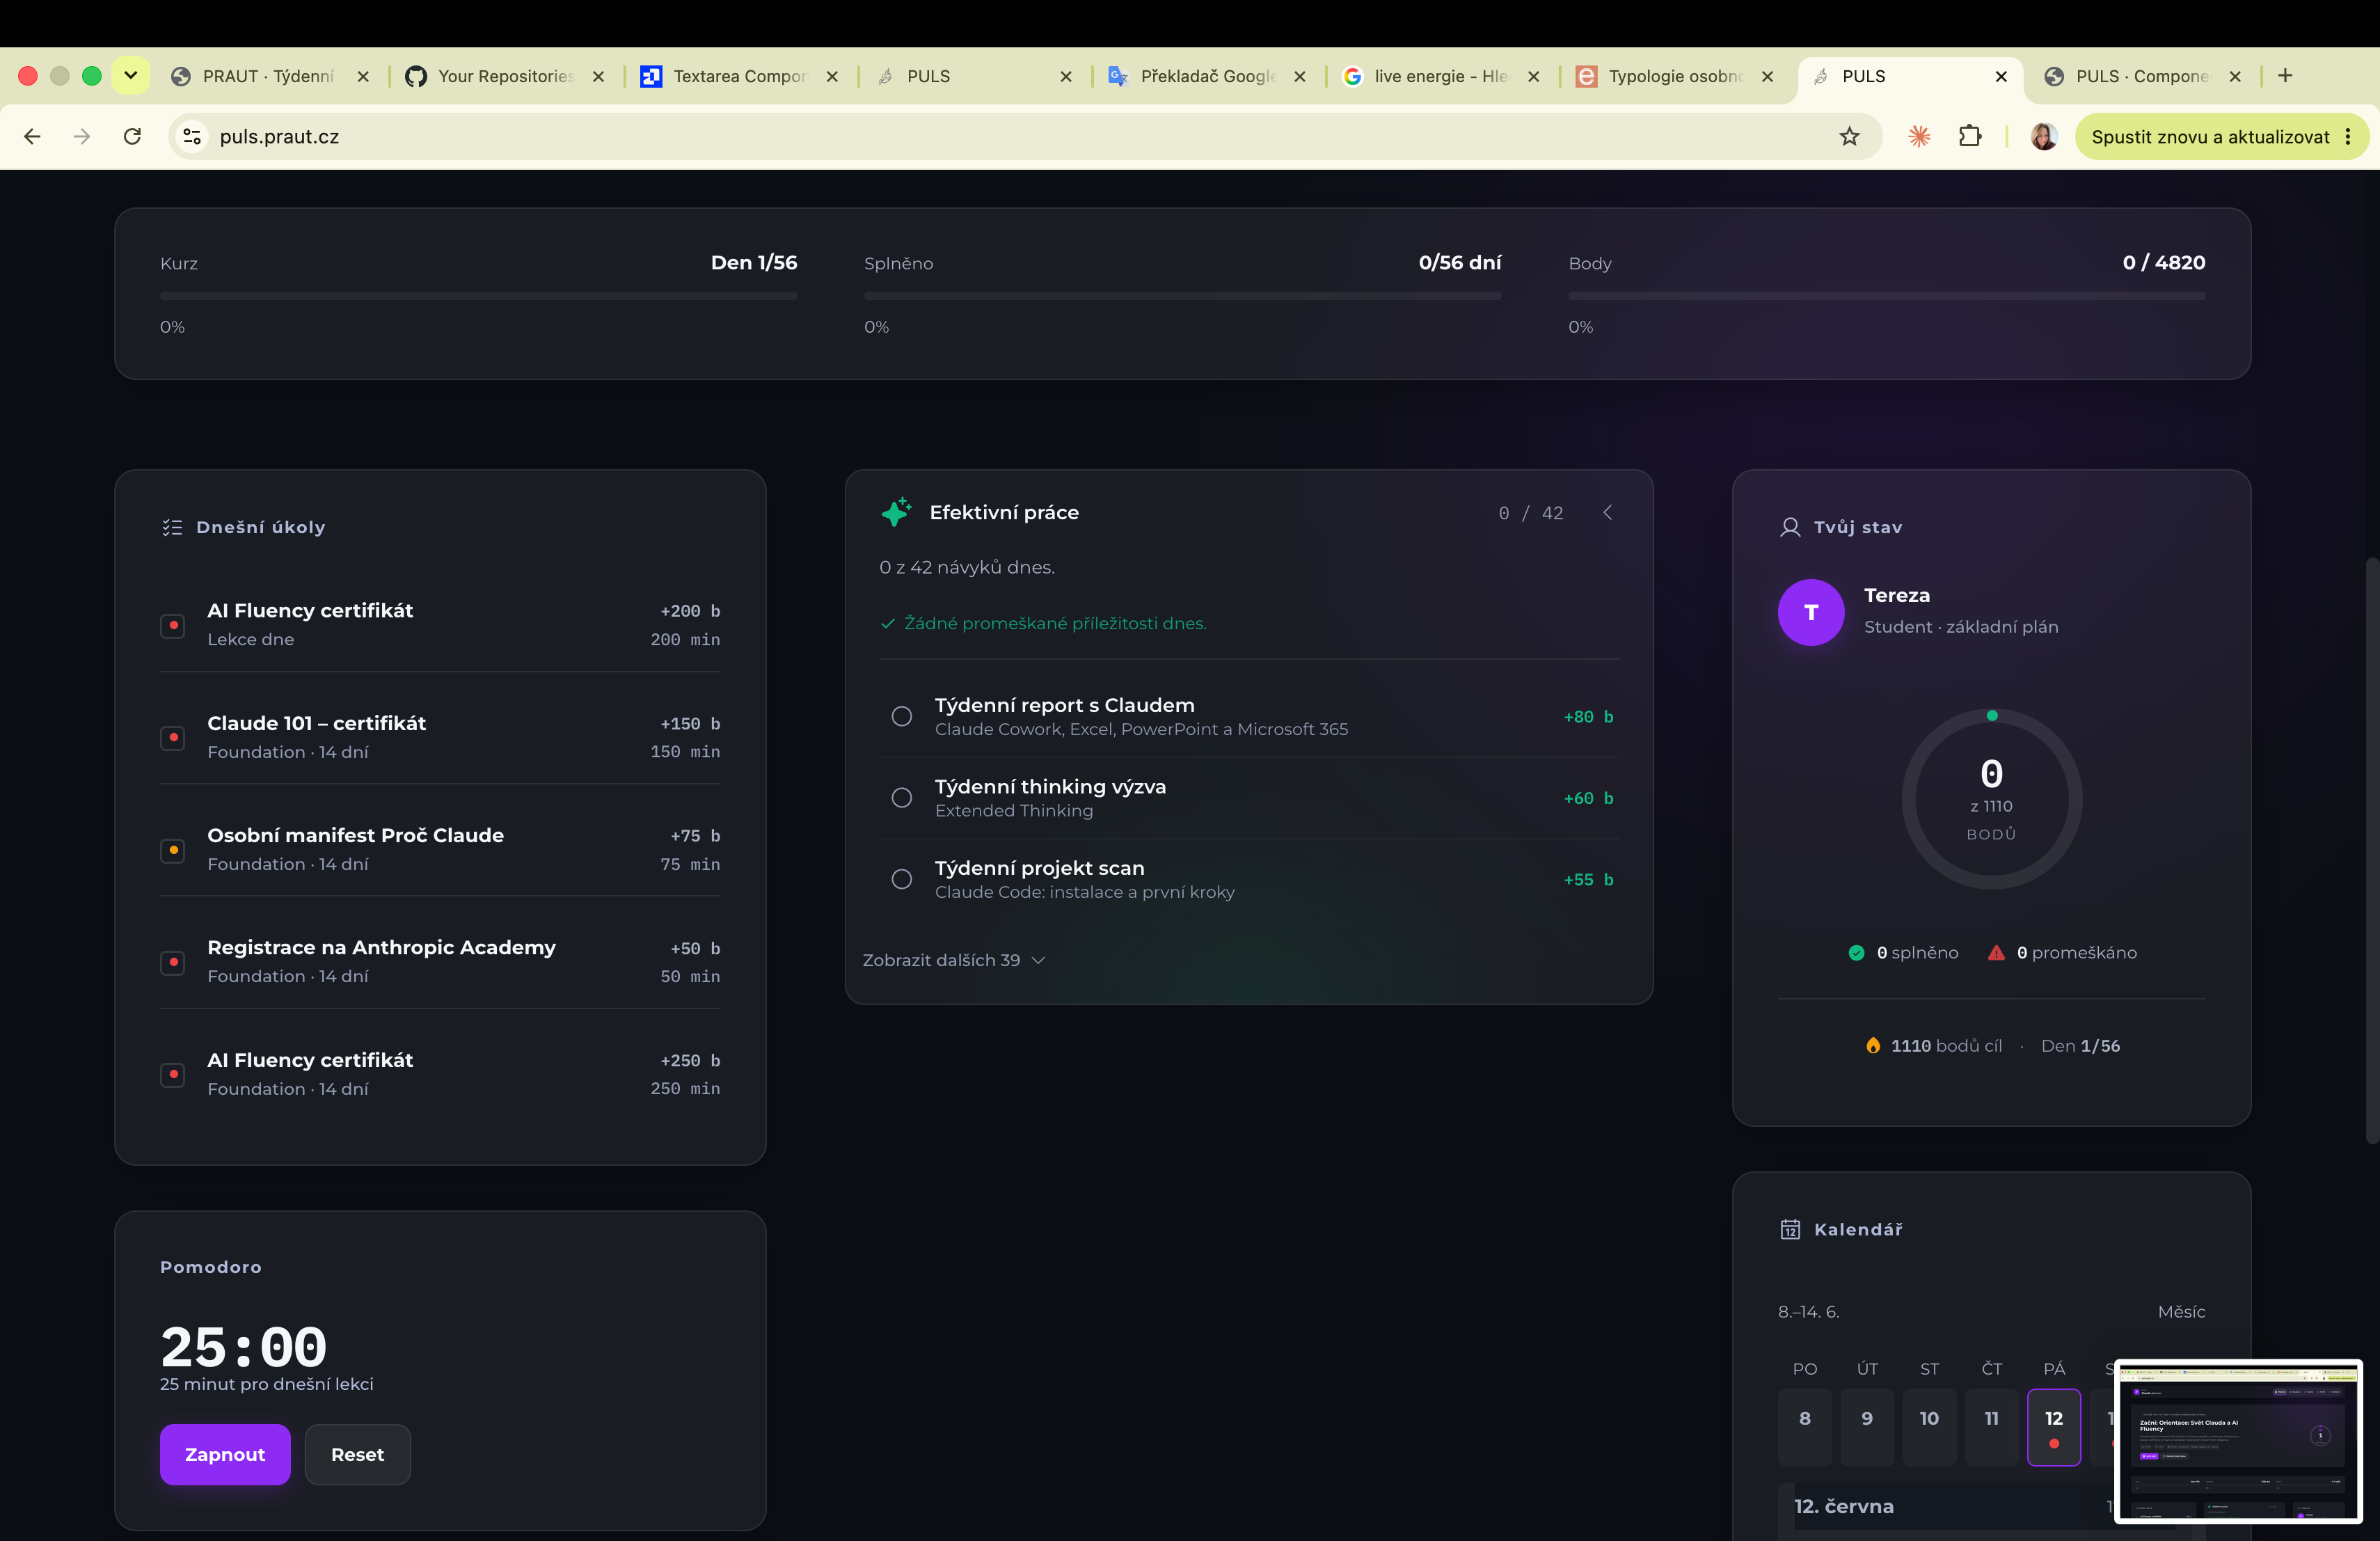Switch to the Your Repositories tab
This screenshot has height=1541, width=2380.
[x=505, y=76]
